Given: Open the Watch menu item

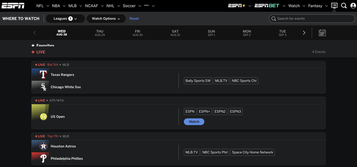Looking at the screenshot, I should coord(294,5).
